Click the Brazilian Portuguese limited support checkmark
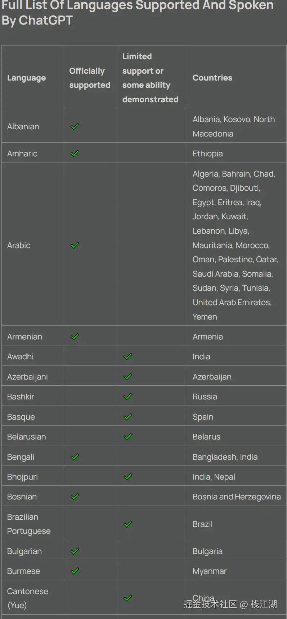Image resolution: width=287 pixels, height=619 pixels. (128, 524)
